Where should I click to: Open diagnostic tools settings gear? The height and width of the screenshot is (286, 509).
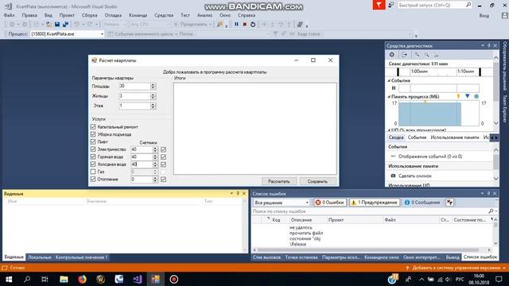click(x=392, y=55)
